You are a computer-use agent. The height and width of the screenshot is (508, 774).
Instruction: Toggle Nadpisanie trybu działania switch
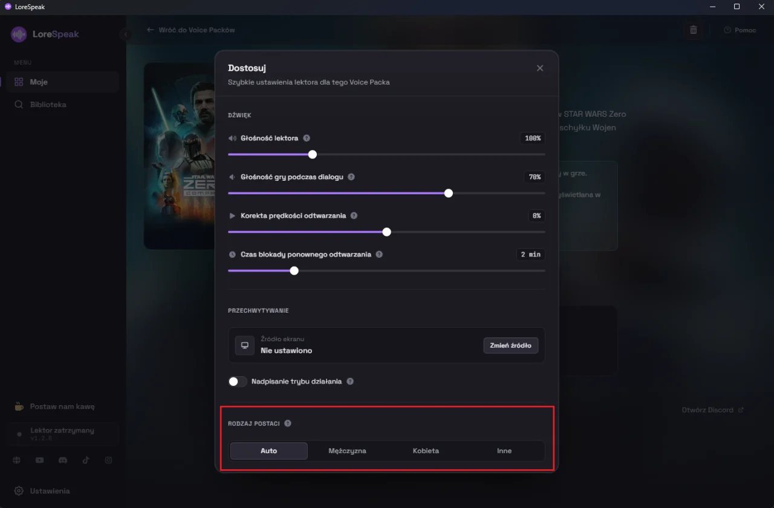238,382
